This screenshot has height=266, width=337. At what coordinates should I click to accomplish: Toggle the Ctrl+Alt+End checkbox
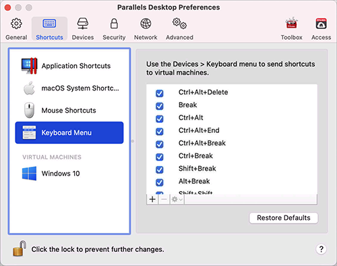click(x=160, y=131)
